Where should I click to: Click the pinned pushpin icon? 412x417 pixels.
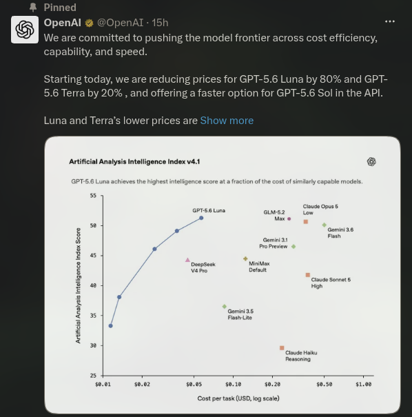(x=33, y=8)
